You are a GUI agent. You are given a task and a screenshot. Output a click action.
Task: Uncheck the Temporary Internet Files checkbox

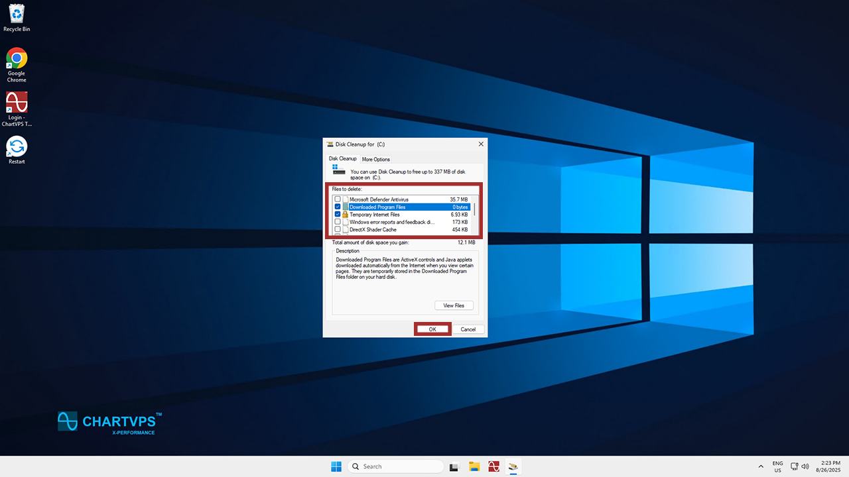pos(338,215)
